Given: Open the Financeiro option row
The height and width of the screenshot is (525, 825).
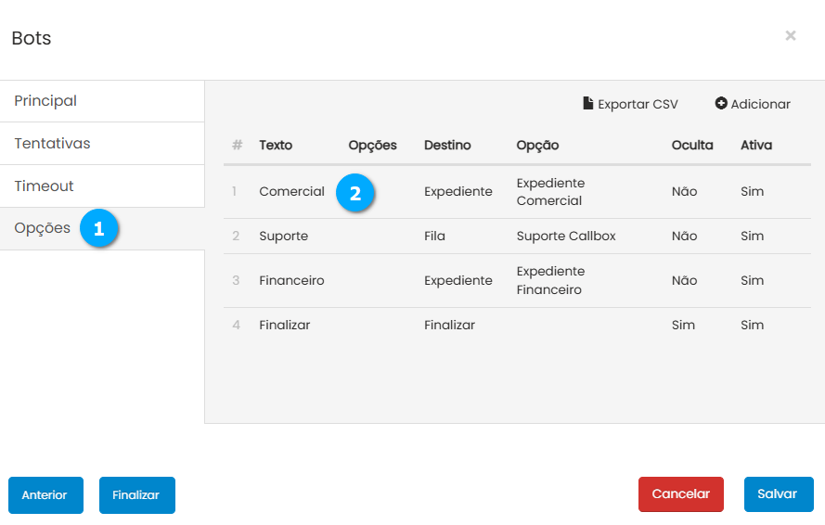Looking at the screenshot, I should coord(291,281).
